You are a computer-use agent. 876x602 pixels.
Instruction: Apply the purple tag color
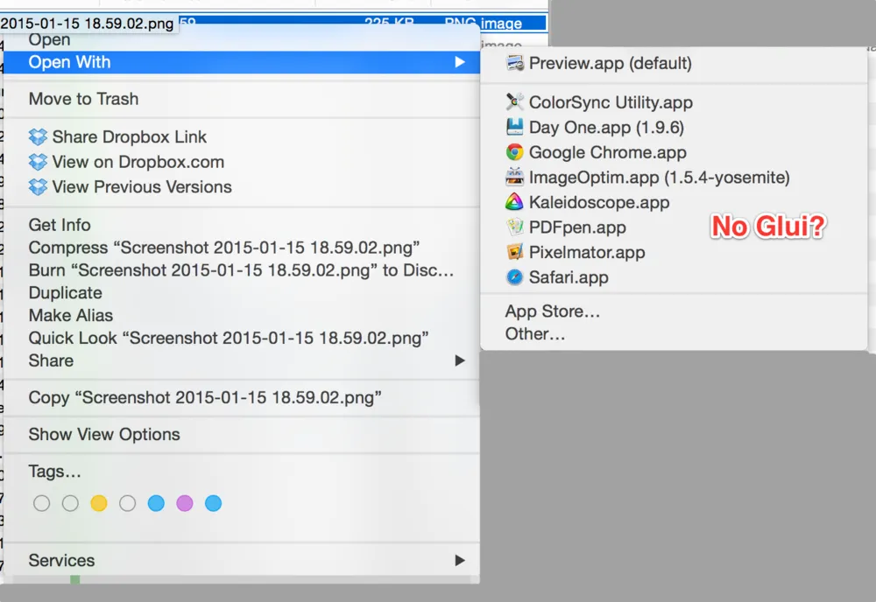[x=185, y=503]
